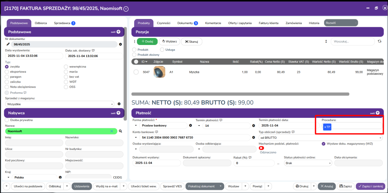Clear Naomisoft with the X icon

112,131
